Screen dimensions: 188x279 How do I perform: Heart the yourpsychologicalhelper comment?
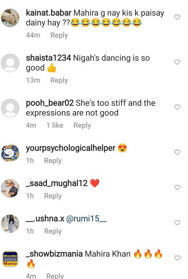pyautogui.click(x=177, y=152)
